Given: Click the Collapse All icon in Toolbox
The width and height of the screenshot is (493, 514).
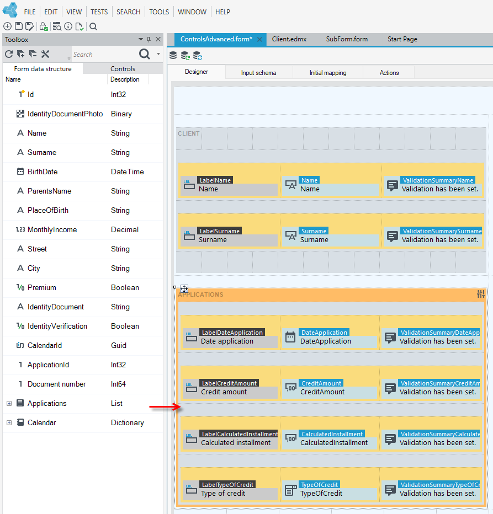Looking at the screenshot, I should [x=33, y=54].
